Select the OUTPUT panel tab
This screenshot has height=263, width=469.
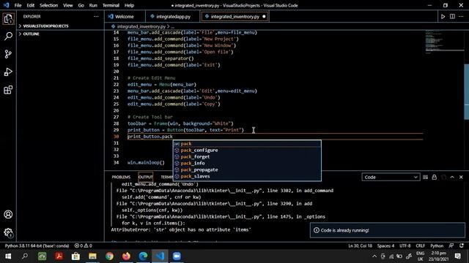click(x=146, y=177)
